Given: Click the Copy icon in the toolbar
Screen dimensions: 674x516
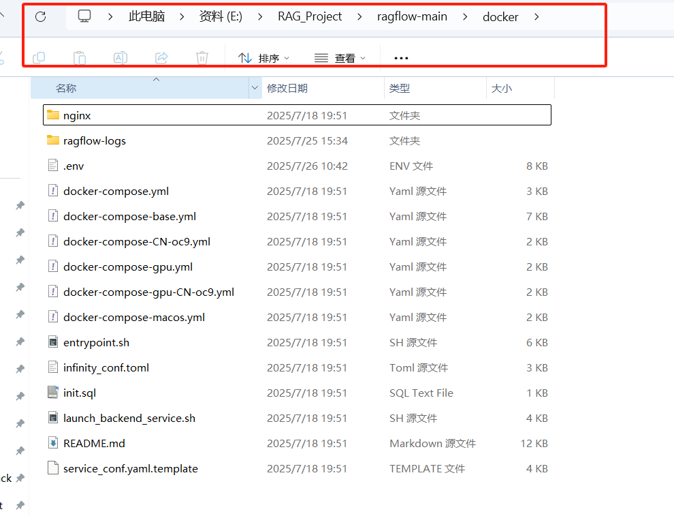Looking at the screenshot, I should click(39, 58).
